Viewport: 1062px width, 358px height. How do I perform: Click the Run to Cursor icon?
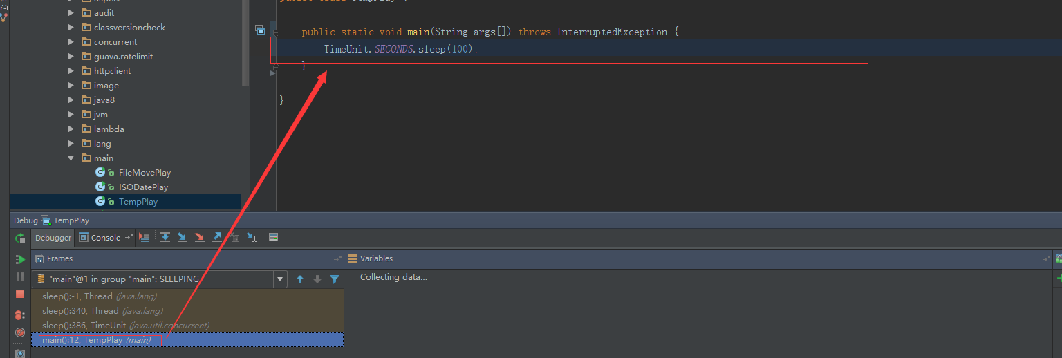click(x=252, y=237)
